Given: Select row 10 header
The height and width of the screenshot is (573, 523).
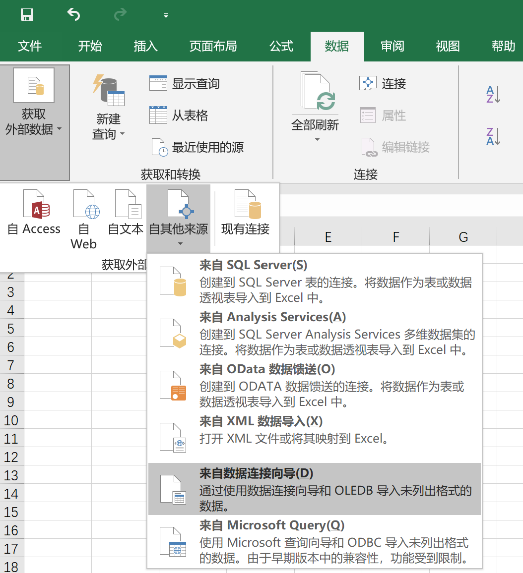Looking at the screenshot, I should tap(11, 420).
